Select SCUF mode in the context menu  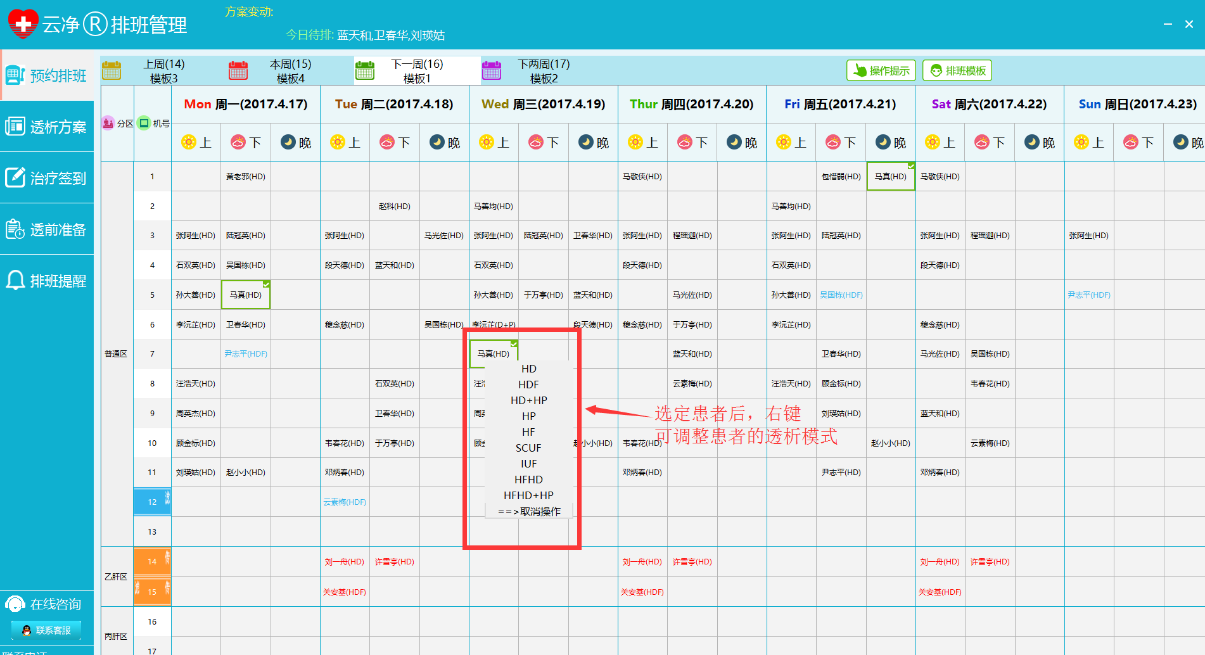[x=528, y=448]
